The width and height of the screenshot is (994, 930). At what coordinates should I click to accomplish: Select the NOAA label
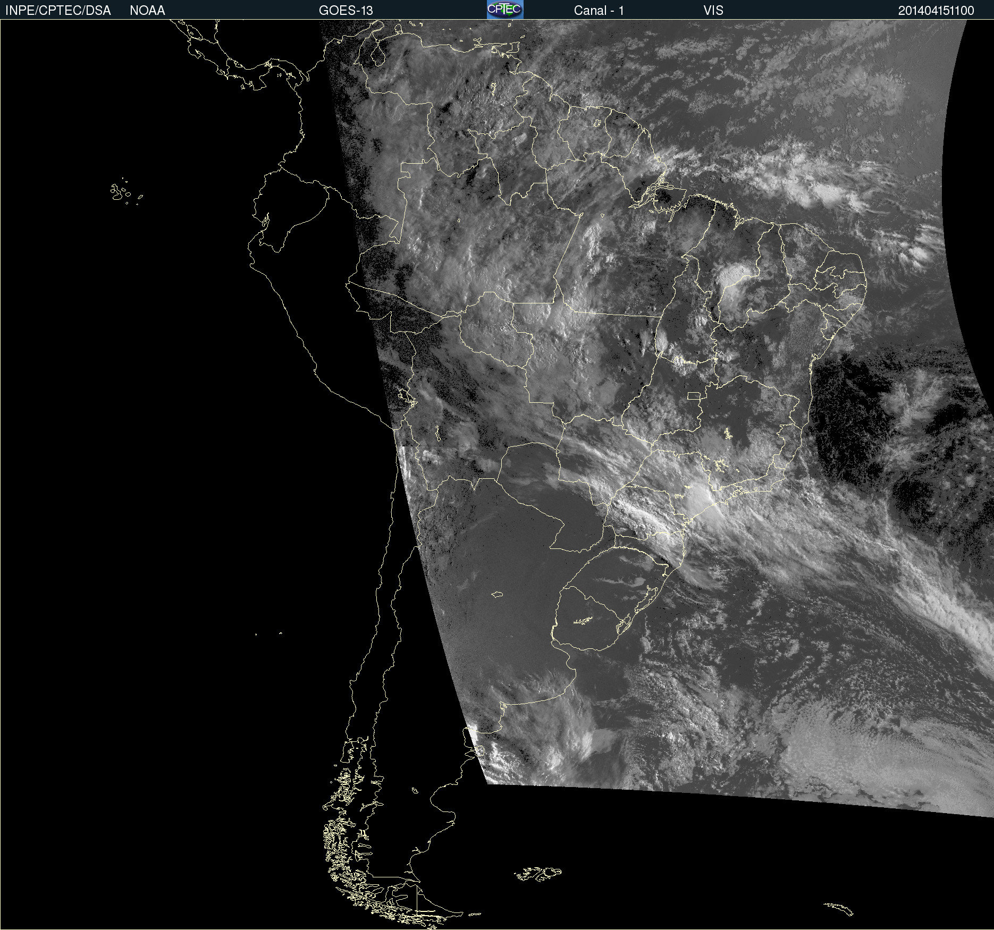click(147, 11)
